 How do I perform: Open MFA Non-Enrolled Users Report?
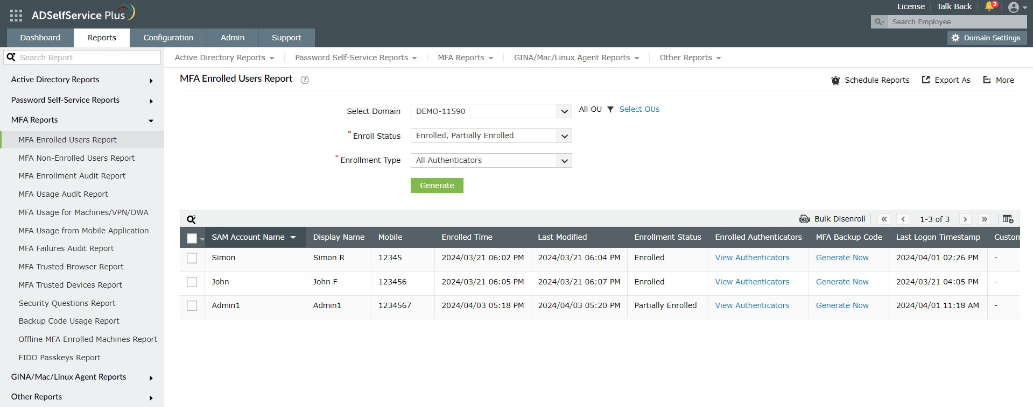76,158
